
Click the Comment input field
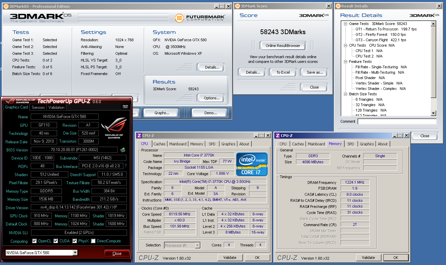pyautogui.click(x=397, y=121)
